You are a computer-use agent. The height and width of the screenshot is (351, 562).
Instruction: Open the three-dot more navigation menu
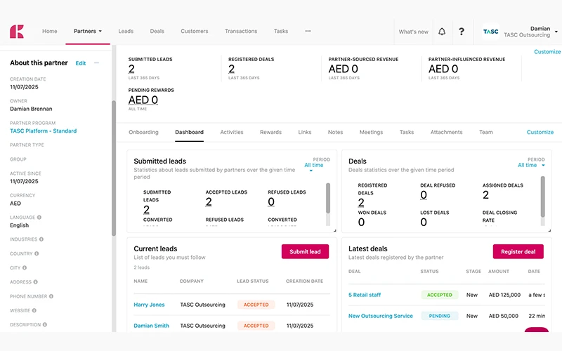[x=308, y=32]
